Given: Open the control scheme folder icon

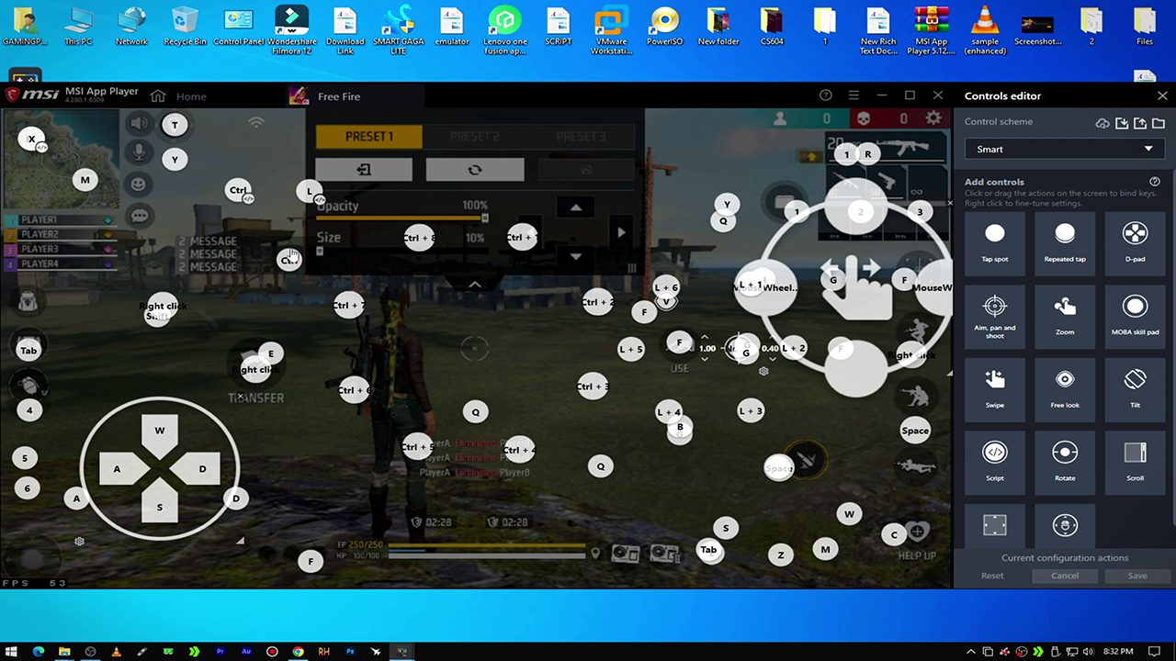Looking at the screenshot, I should point(1159,123).
